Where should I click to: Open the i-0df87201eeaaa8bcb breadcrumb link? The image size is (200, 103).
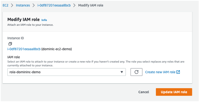pyautogui.click(x=54, y=5)
